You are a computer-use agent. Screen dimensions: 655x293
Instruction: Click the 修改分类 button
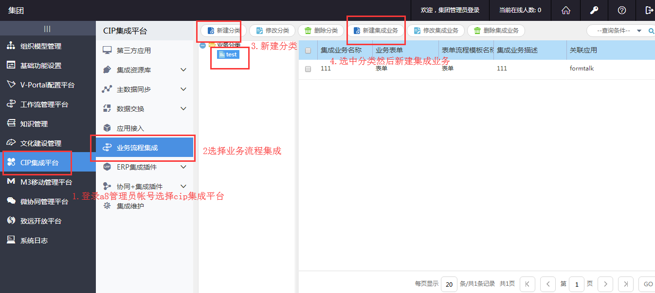pyautogui.click(x=273, y=31)
